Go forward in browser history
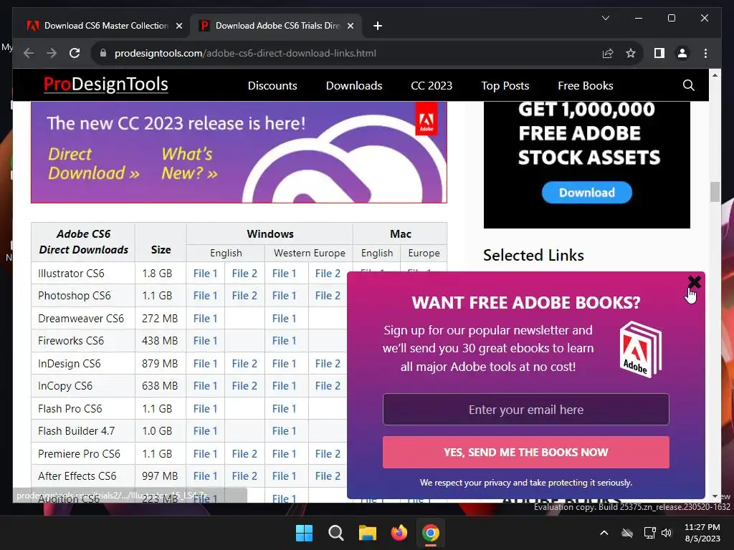 click(52, 53)
